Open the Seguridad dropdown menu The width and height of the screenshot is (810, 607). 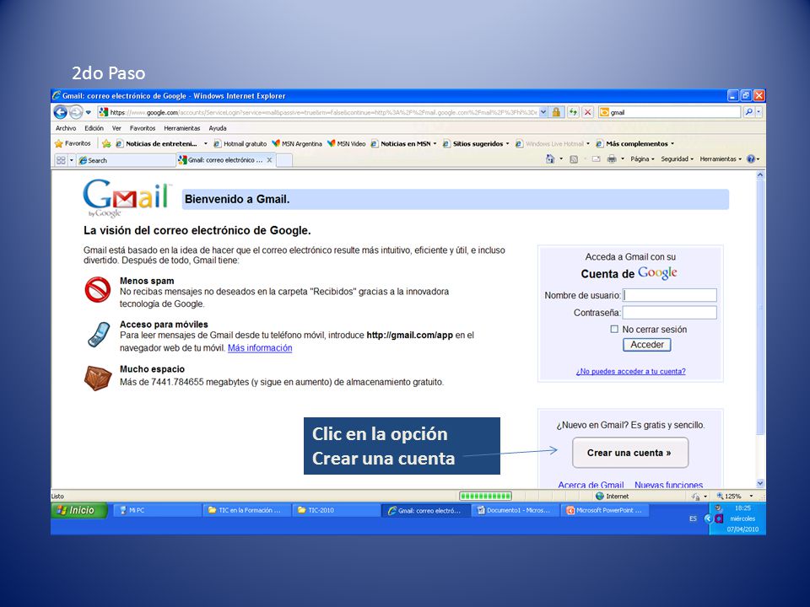click(677, 159)
